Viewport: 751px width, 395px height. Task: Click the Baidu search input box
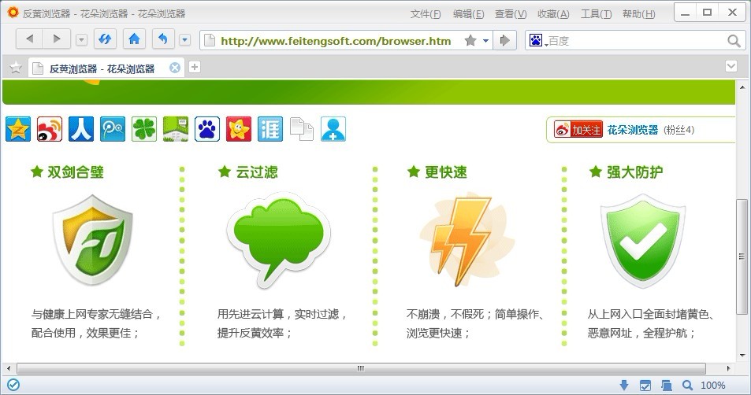tap(636, 41)
